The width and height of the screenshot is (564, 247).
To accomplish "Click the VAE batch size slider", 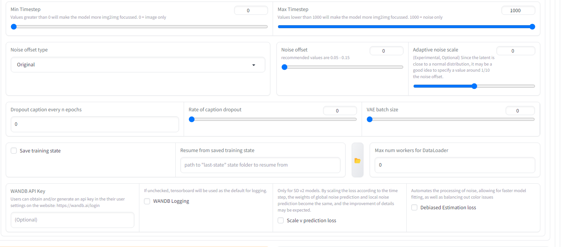I will [451, 119].
